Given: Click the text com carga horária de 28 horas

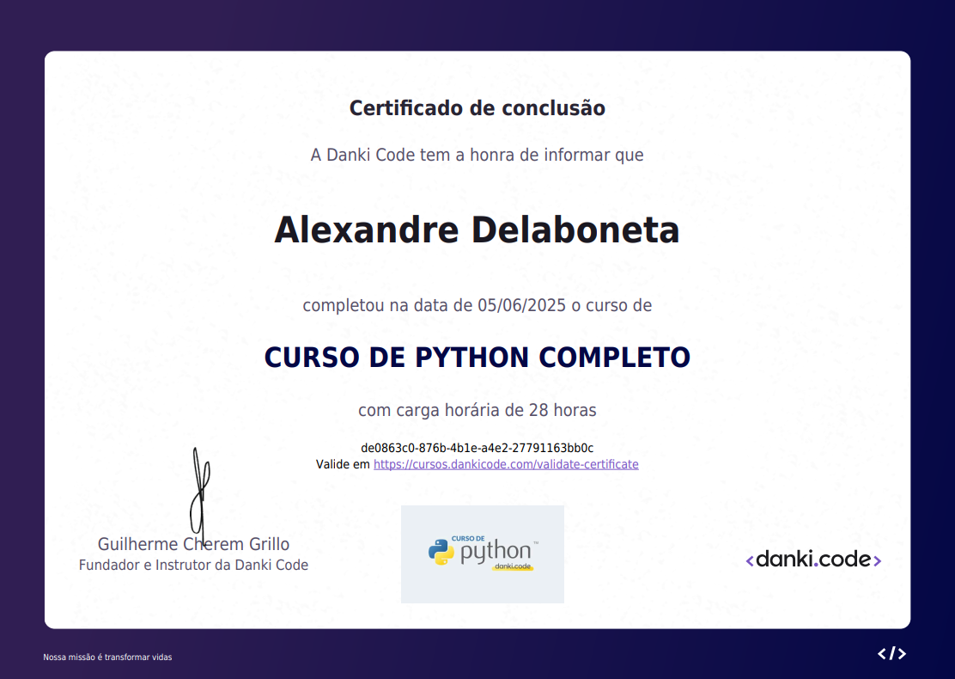Looking at the screenshot, I should click(477, 410).
